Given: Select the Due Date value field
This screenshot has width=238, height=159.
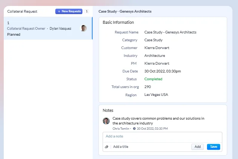Looking at the screenshot, I should point(163,71).
